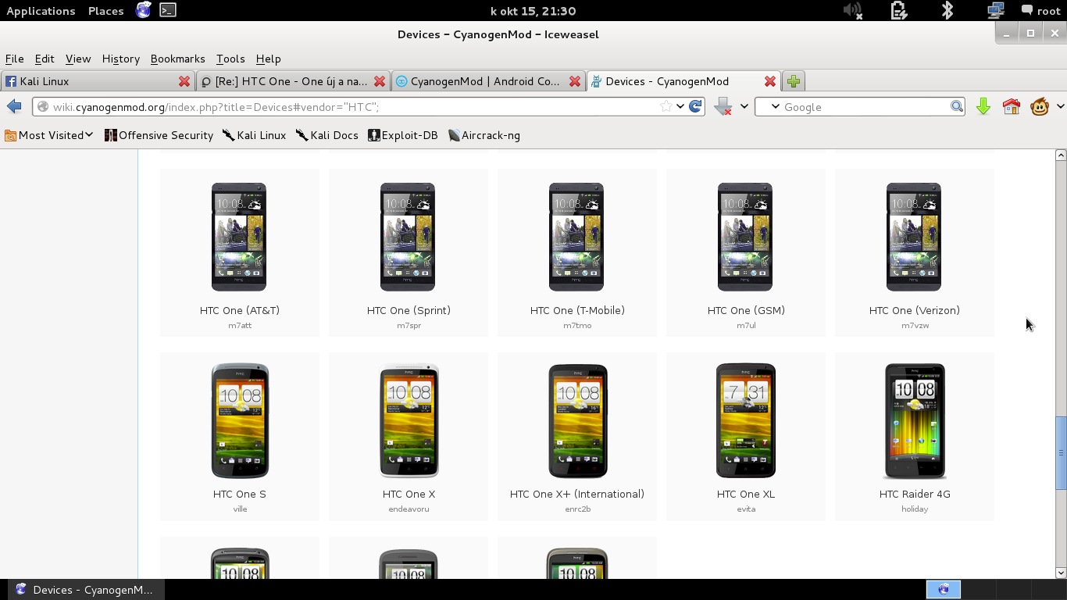Screen dimensions: 1067x600
Task: Open the Kali Docs bookmark
Action: pyautogui.click(x=327, y=135)
